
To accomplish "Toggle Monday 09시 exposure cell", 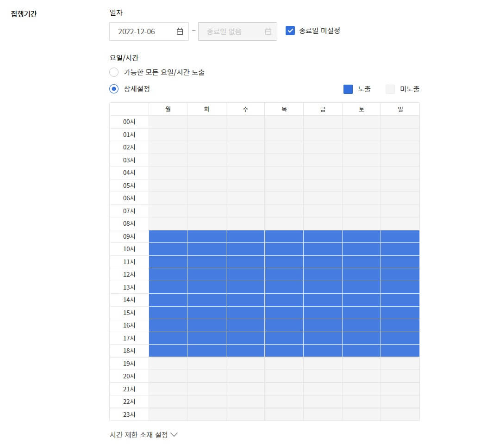I will click(168, 236).
